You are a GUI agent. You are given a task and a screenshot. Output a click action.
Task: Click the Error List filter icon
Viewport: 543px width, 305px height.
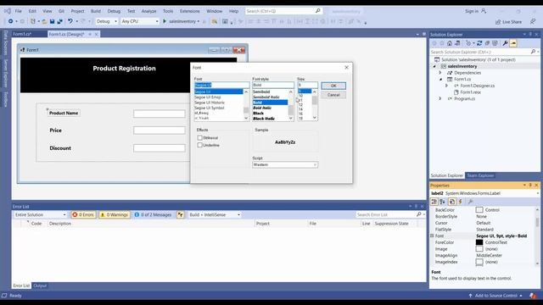(181, 214)
